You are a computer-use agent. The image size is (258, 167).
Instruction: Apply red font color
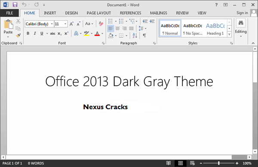97,33
